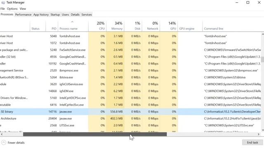Select the igfxCUIService.exe process
This screenshot has width=264, height=148.
(x=130, y=84)
